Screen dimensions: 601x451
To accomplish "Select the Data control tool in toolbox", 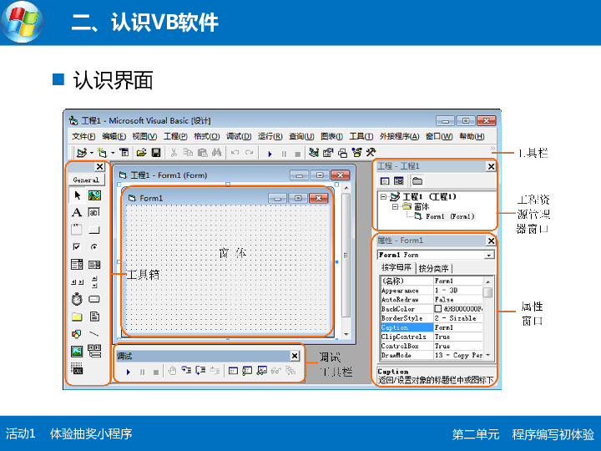I will tap(94, 351).
